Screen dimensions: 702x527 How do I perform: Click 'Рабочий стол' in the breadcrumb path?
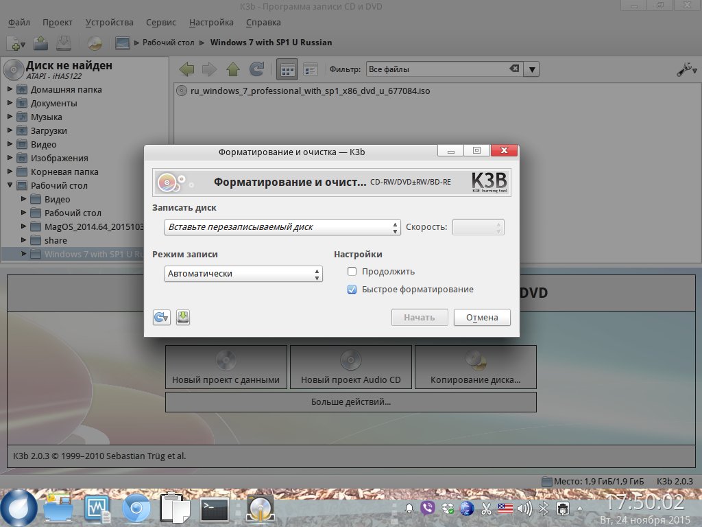click(169, 43)
